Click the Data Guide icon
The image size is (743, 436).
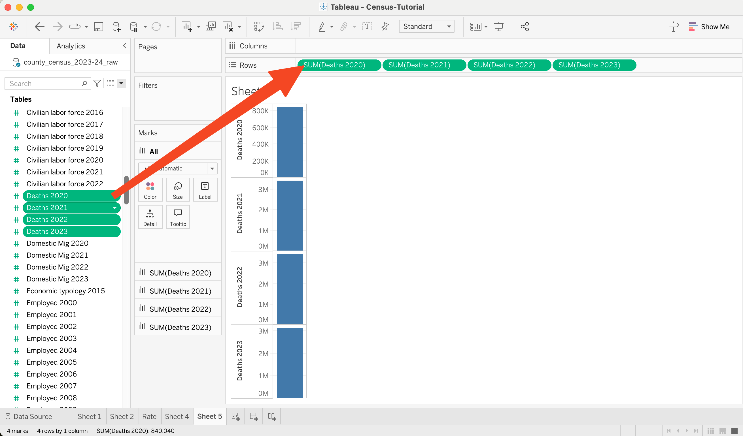click(x=673, y=27)
